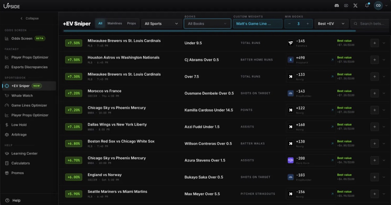Open Hard Rock -200 odds link
This screenshot has width=391, height=205.
point(311,160)
